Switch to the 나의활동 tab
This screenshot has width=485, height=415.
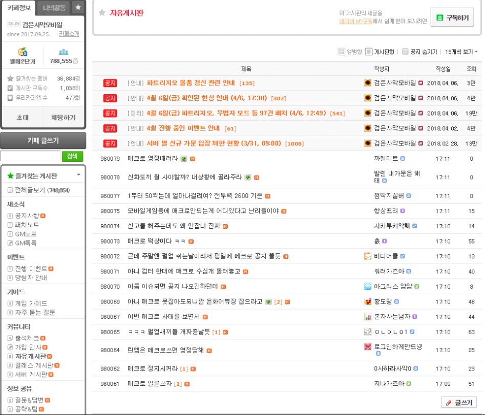coord(54,8)
